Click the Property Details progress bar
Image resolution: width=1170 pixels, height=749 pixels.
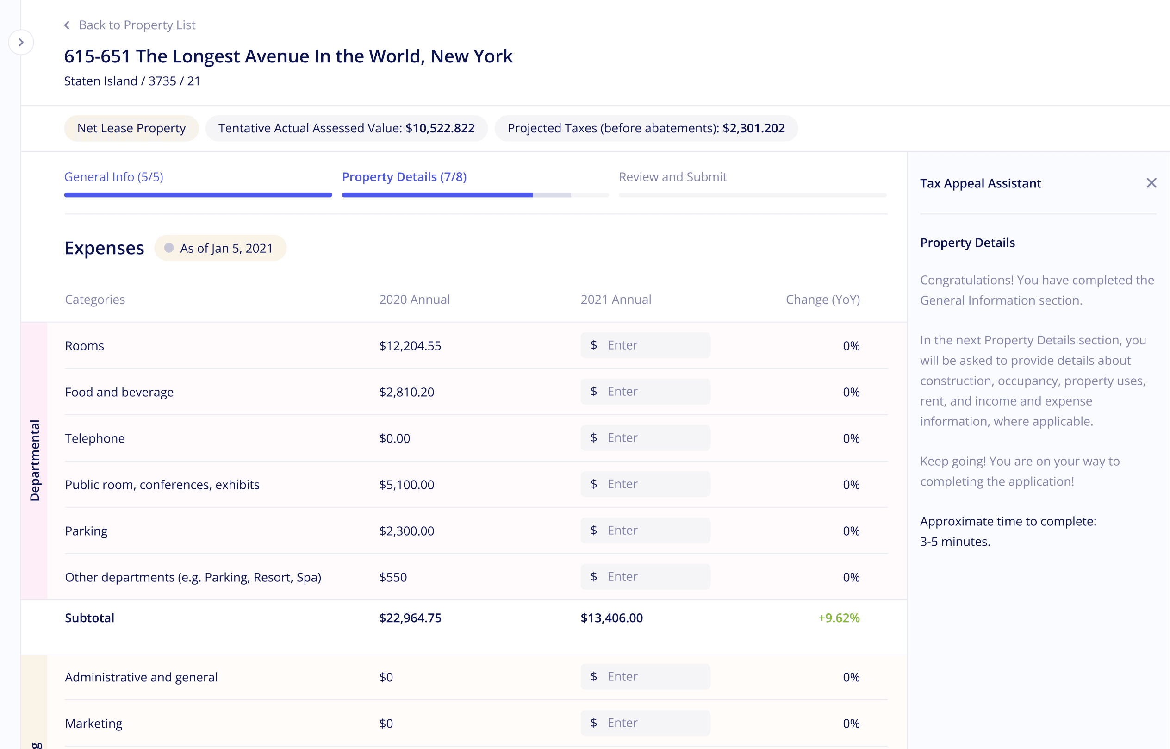pyautogui.click(x=475, y=194)
